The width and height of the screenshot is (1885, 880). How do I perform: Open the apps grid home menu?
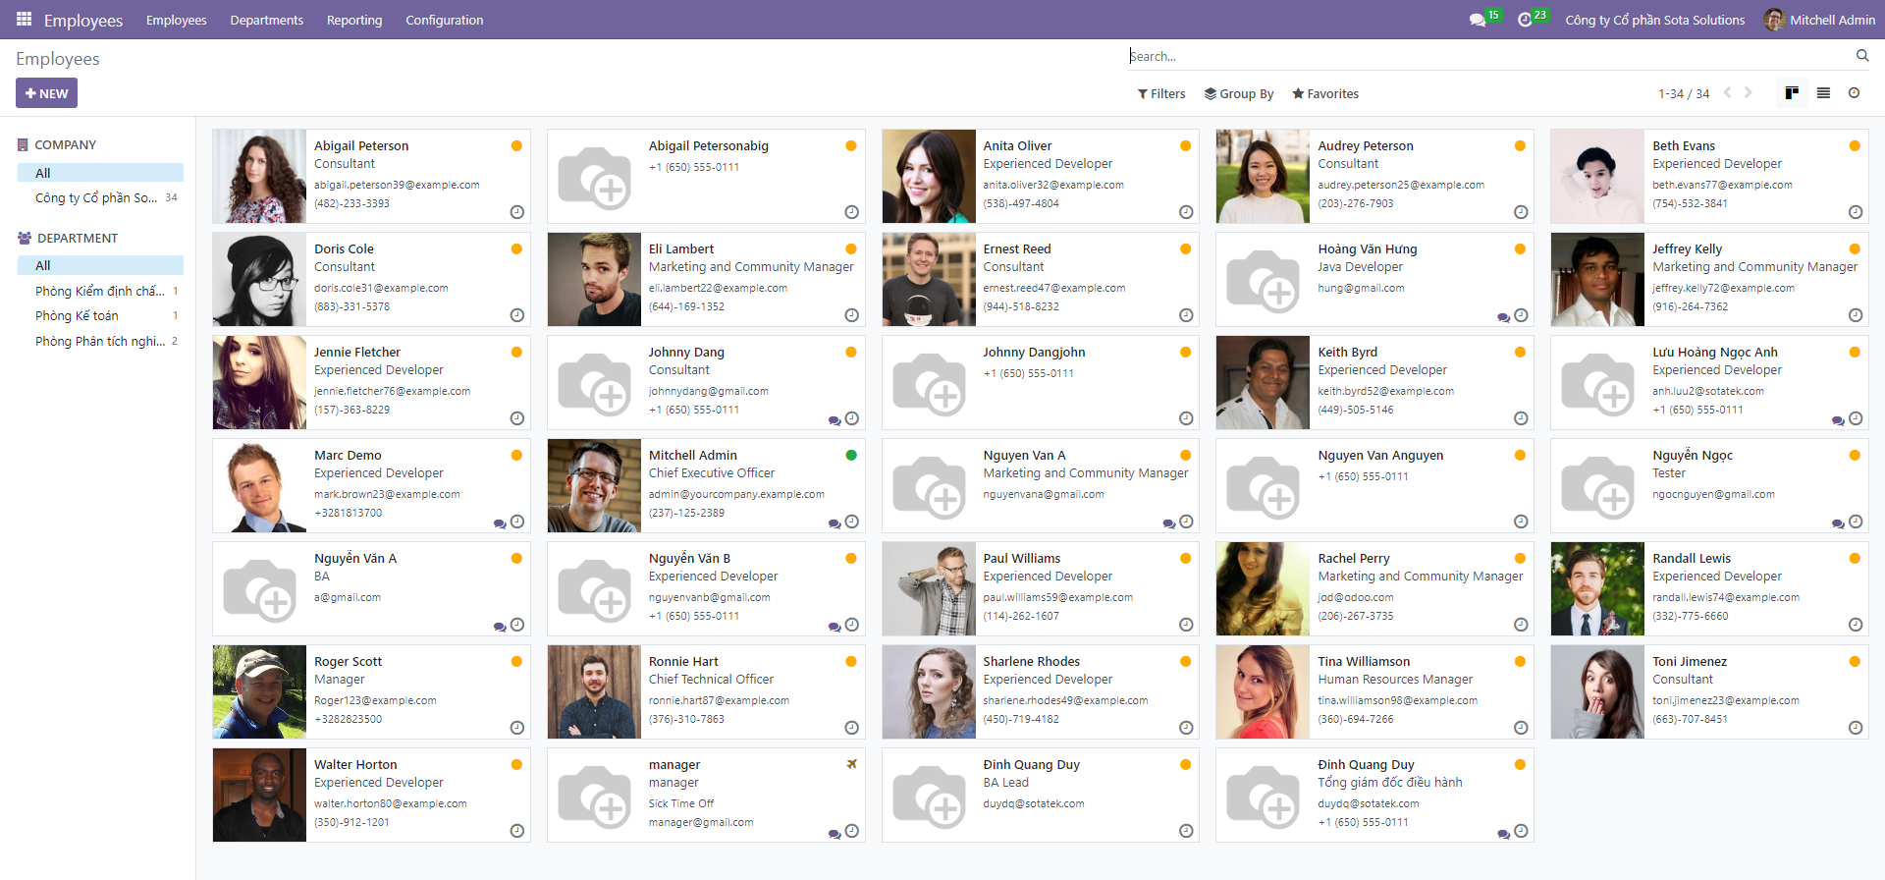[24, 20]
